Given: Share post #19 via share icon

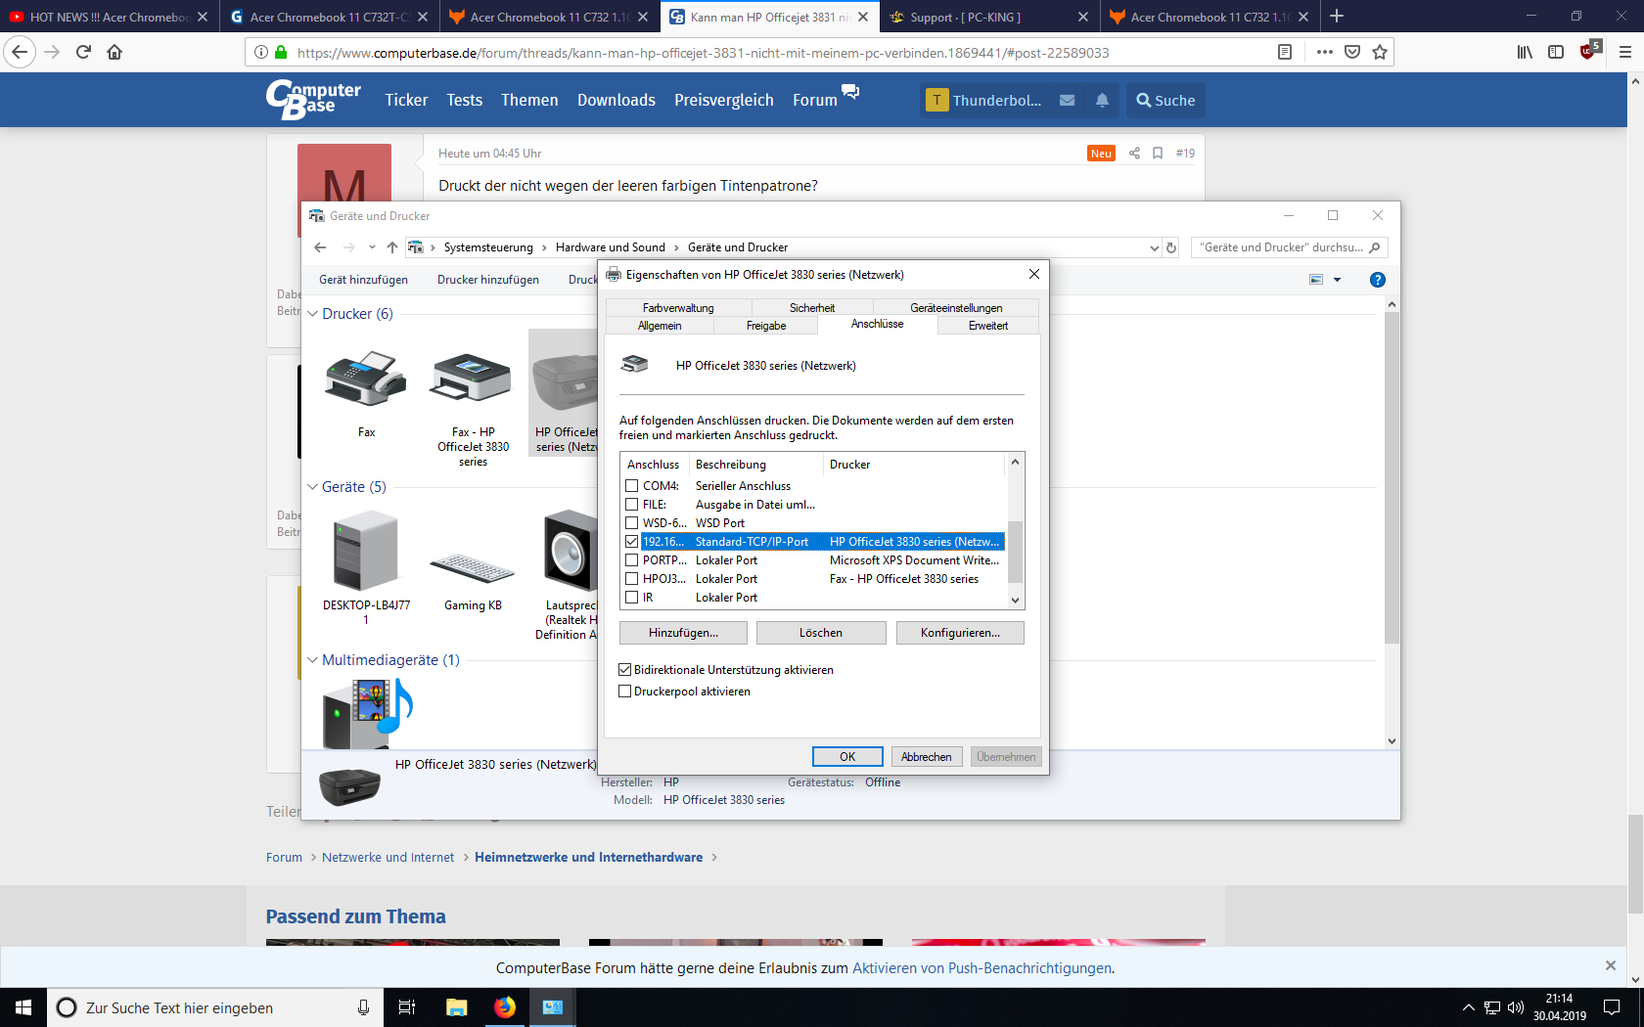Looking at the screenshot, I should click(x=1134, y=153).
